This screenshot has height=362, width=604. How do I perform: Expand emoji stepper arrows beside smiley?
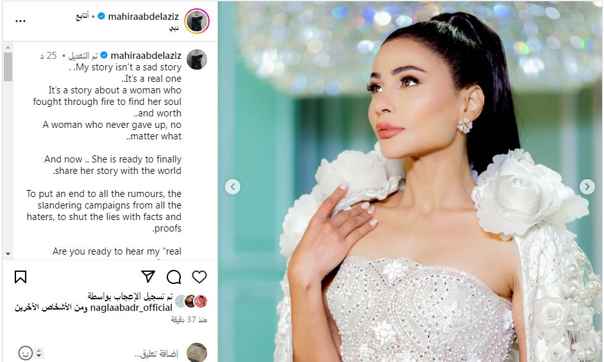tap(38, 353)
